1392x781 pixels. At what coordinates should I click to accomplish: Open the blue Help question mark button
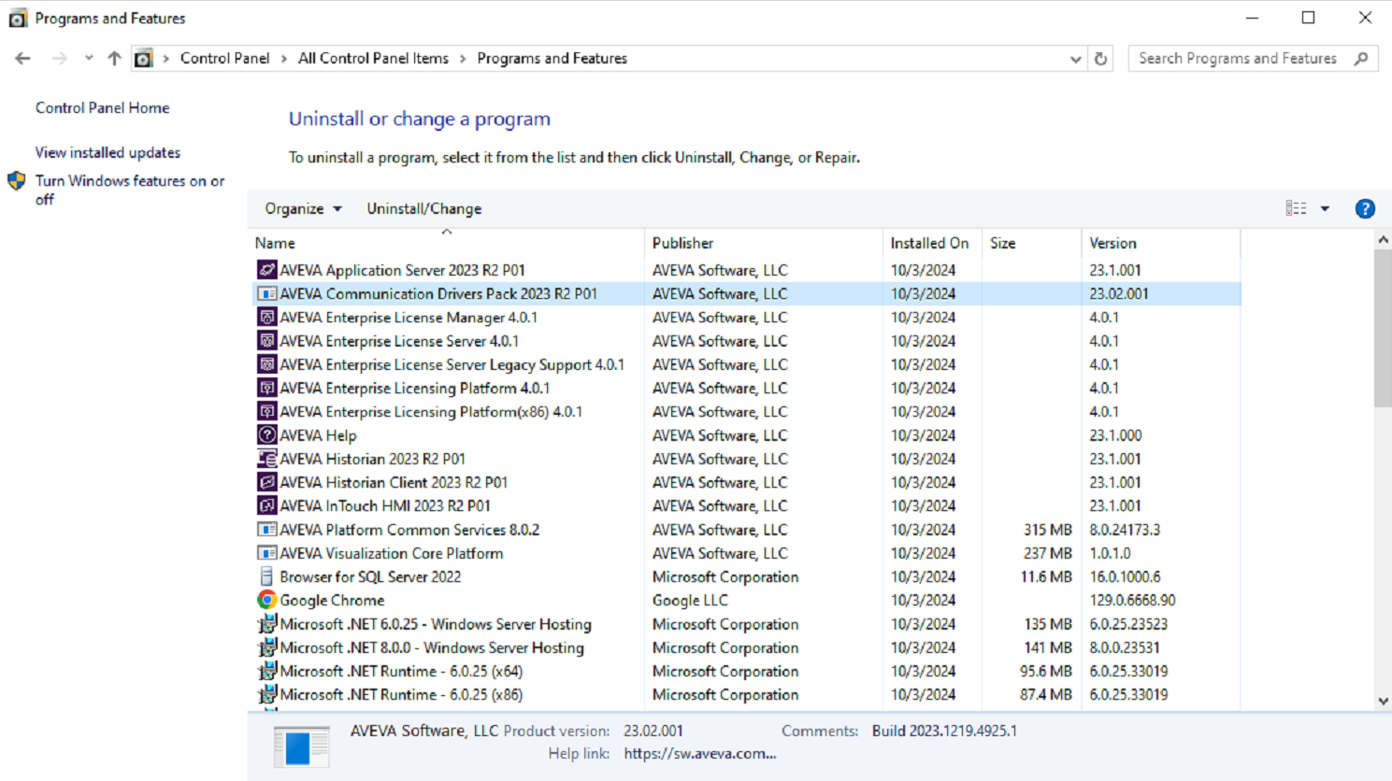pos(1365,209)
